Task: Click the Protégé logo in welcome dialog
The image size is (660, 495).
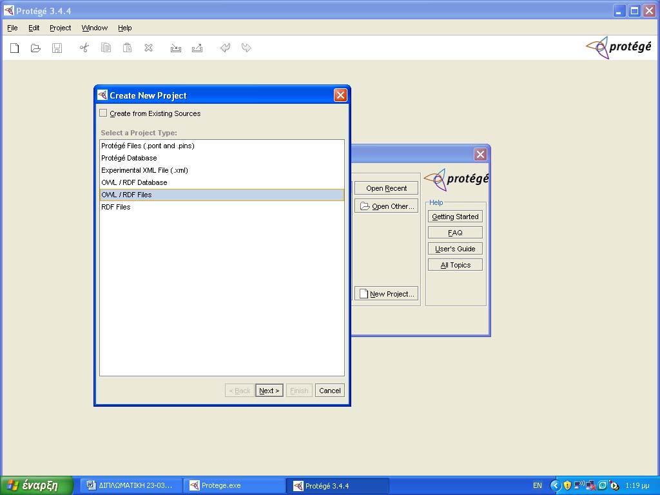Action: 456,179
